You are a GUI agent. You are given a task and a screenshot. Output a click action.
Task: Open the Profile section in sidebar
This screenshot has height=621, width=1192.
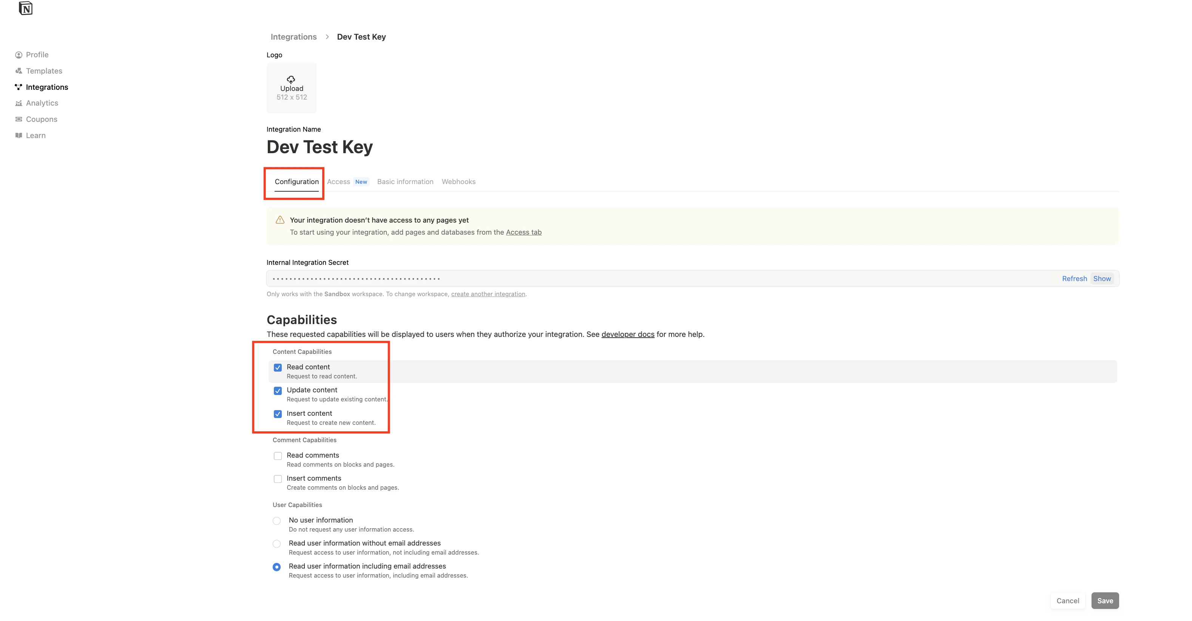tap(37, 55)
